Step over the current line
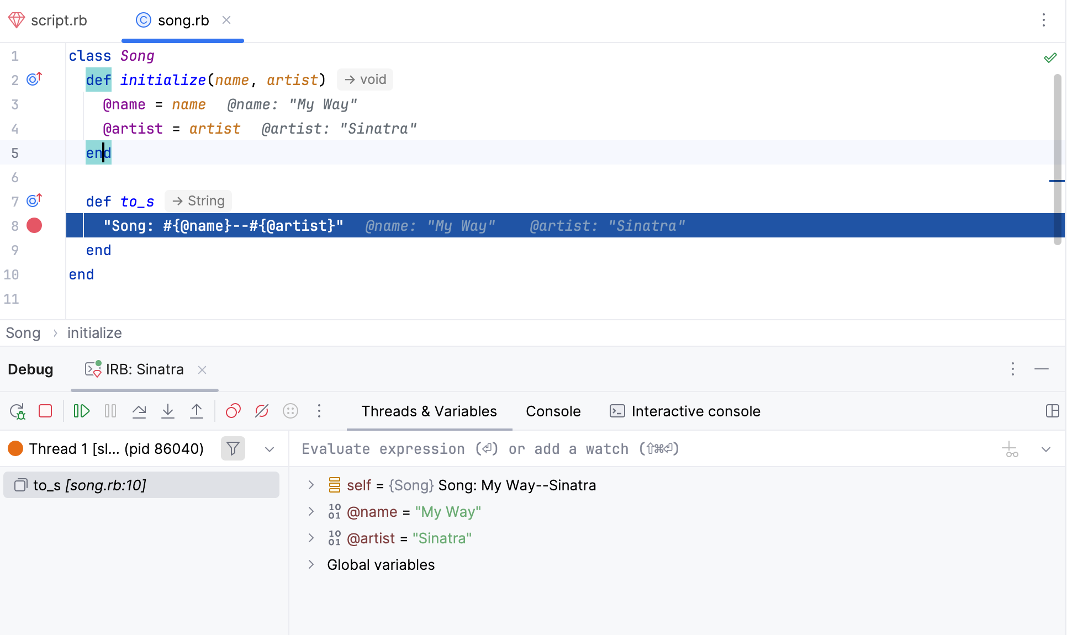The height and width of the screenshot is (635, 1067). tap(139, 411)
